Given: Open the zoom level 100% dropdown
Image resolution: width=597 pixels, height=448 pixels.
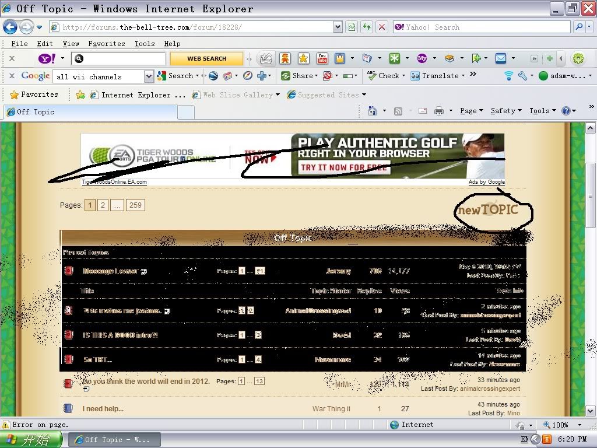Looking at the screenshot, I should click(580, 425).
